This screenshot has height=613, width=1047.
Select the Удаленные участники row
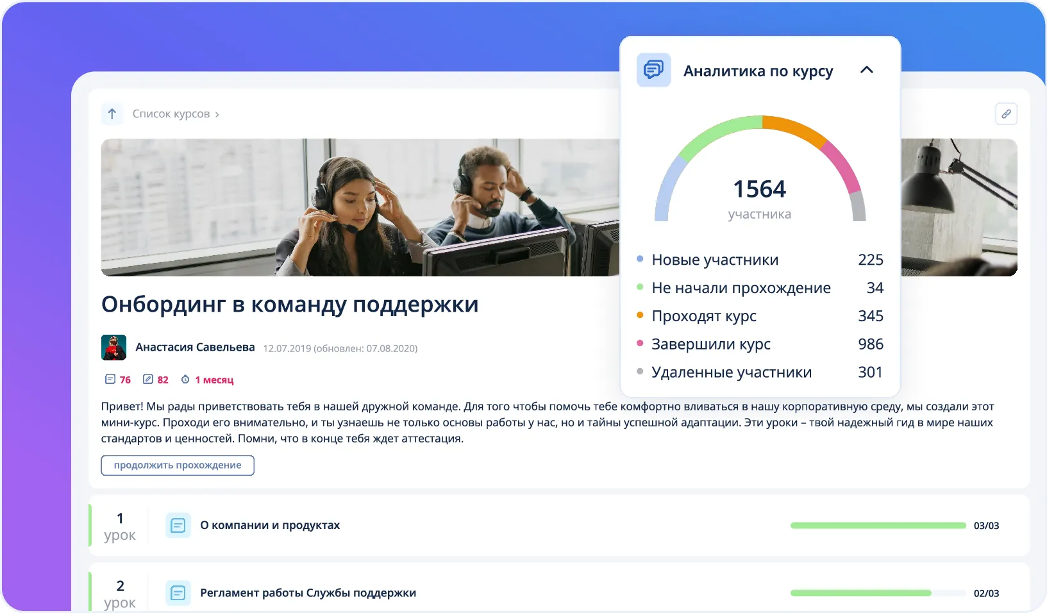(x=760, y=373)
